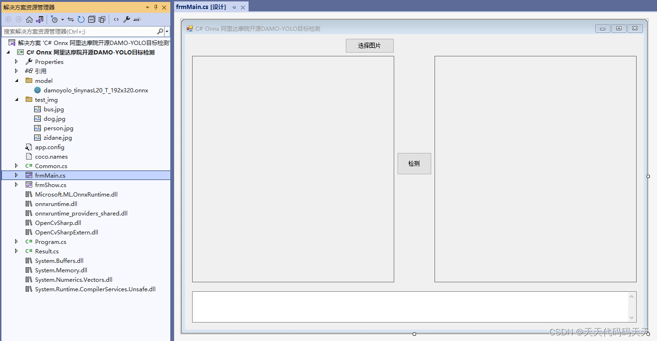This screenshot has height=341, width=657.
Task: Close the Solution Explorer panel
Action: tap(164, 8)
